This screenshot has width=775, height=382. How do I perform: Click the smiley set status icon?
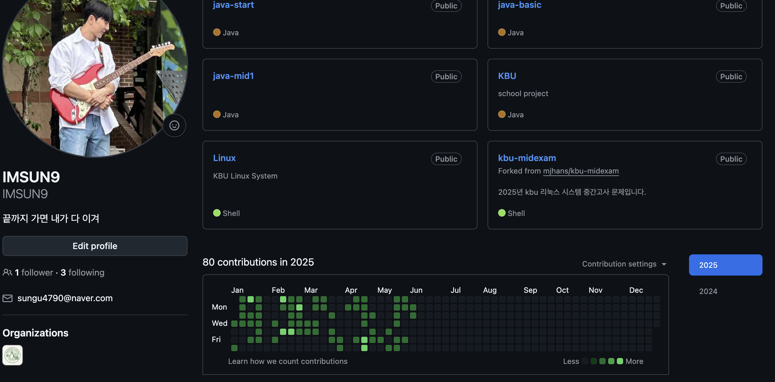[x=174, y=125]
